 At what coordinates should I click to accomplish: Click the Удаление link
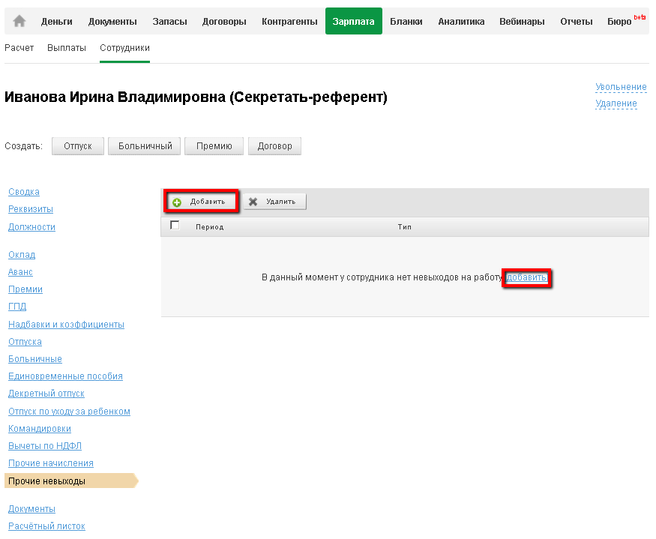(616, 103)
